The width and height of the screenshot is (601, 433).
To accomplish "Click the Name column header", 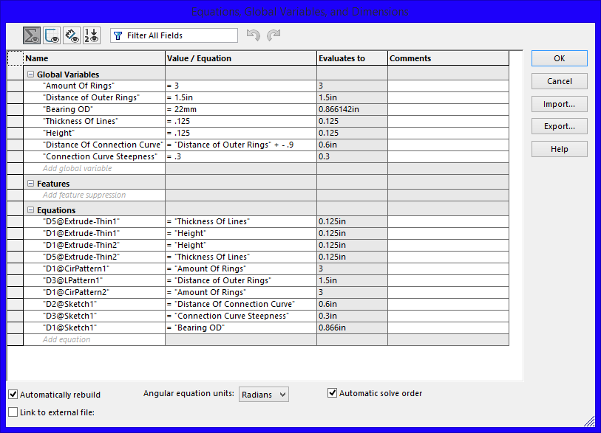I will point(95,58).
